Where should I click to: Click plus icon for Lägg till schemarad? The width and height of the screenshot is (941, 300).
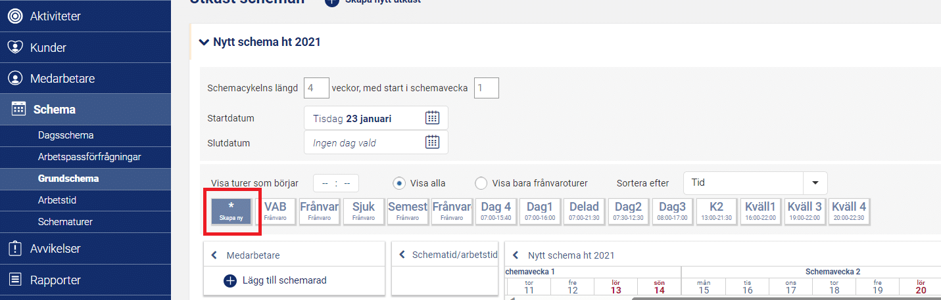(x=230, y=280)
